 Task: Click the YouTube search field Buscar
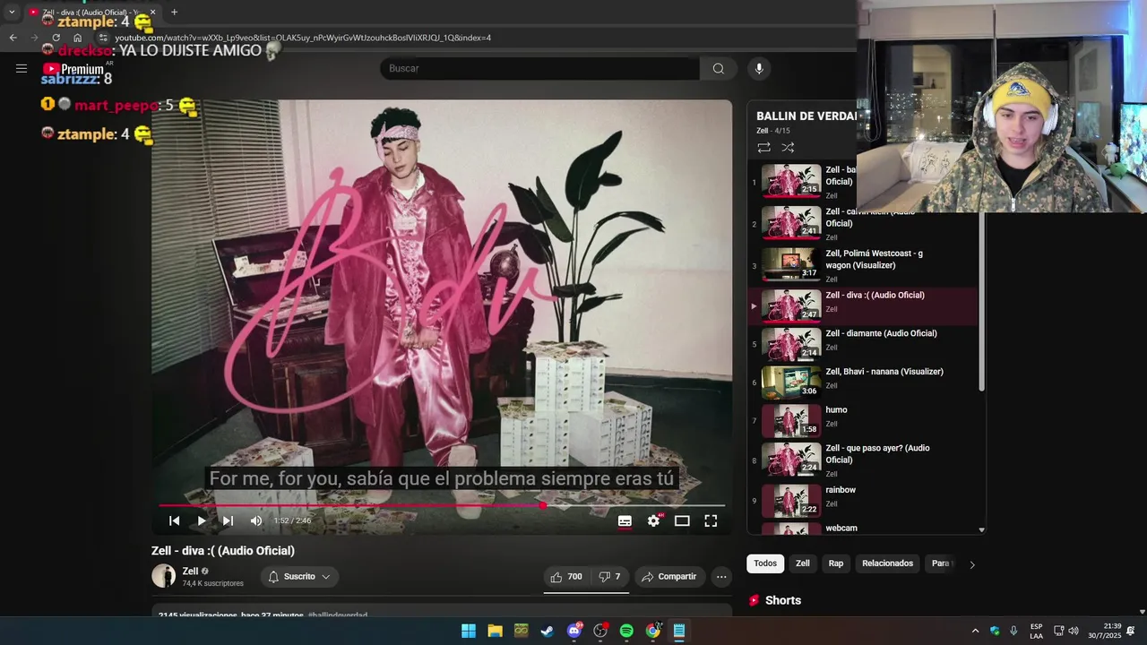(x=539, y=69)
